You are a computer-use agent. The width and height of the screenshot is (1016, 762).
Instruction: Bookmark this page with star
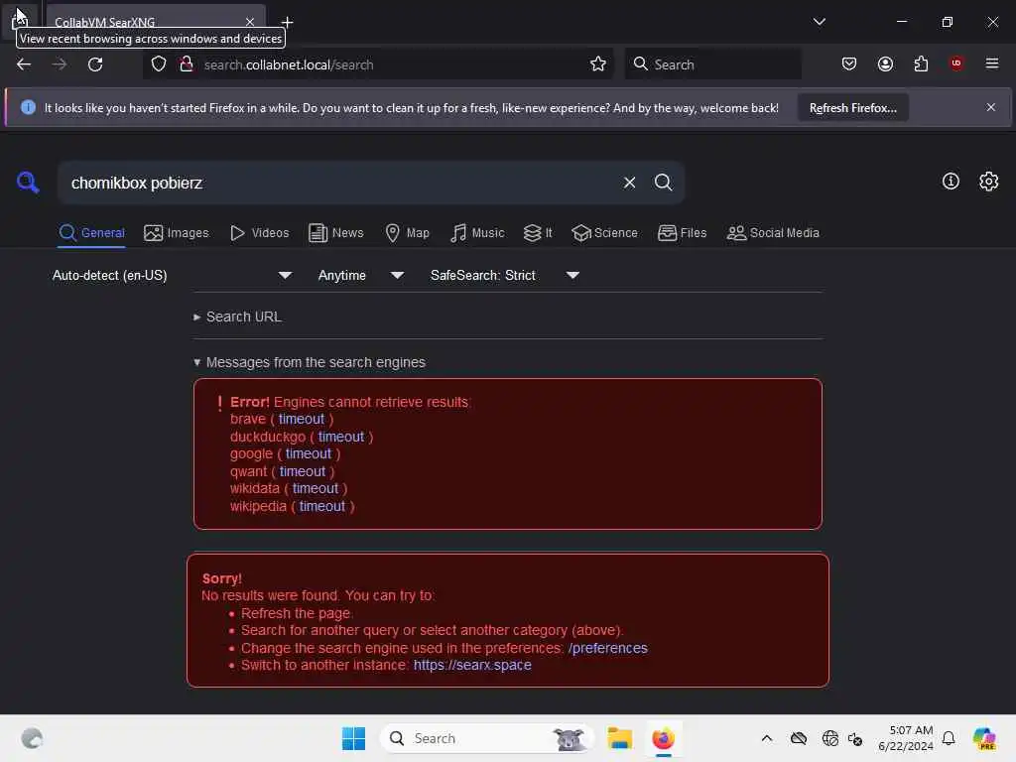(598, 64)
